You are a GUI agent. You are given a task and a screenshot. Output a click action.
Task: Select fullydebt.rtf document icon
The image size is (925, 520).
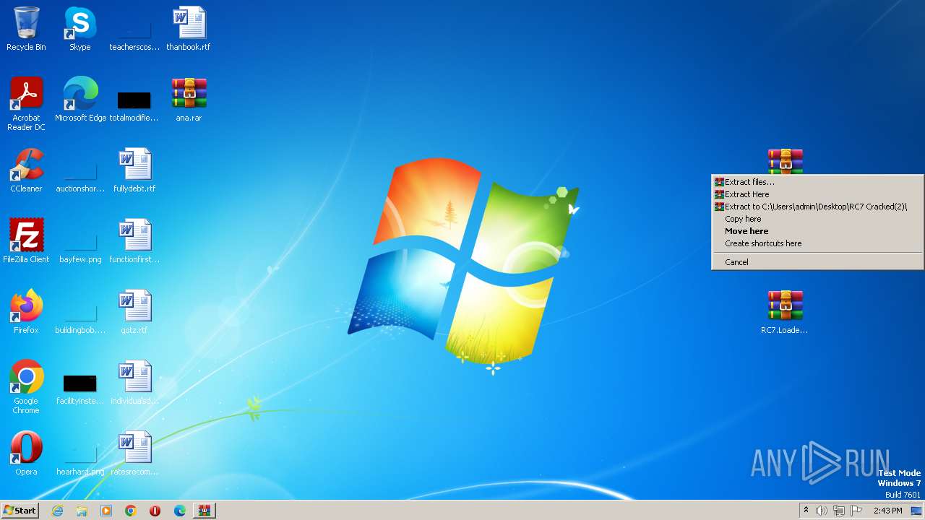(x=134, y=170)
